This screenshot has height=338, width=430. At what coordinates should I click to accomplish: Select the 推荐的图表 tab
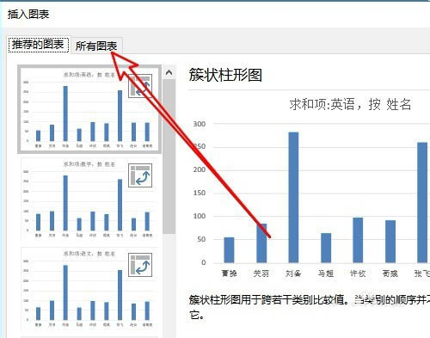tap(38, 45)
